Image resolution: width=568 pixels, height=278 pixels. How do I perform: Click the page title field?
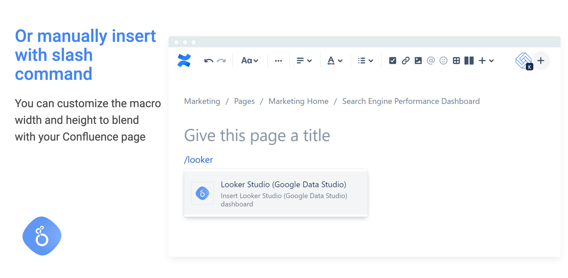pyautogui.click(x=257, y=135)
